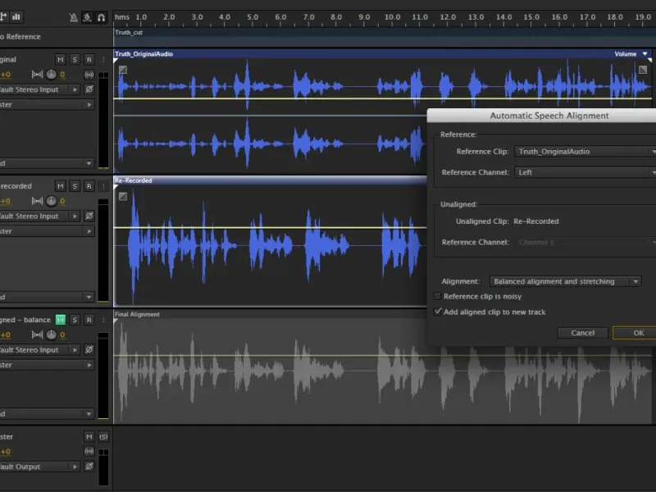Toggle polarity reverse on the first track

pyautogui.click(x=89, y=89)
